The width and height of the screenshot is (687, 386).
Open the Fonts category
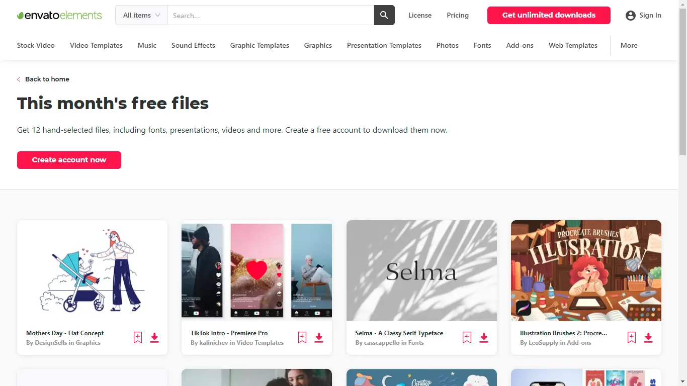(482, 45)
